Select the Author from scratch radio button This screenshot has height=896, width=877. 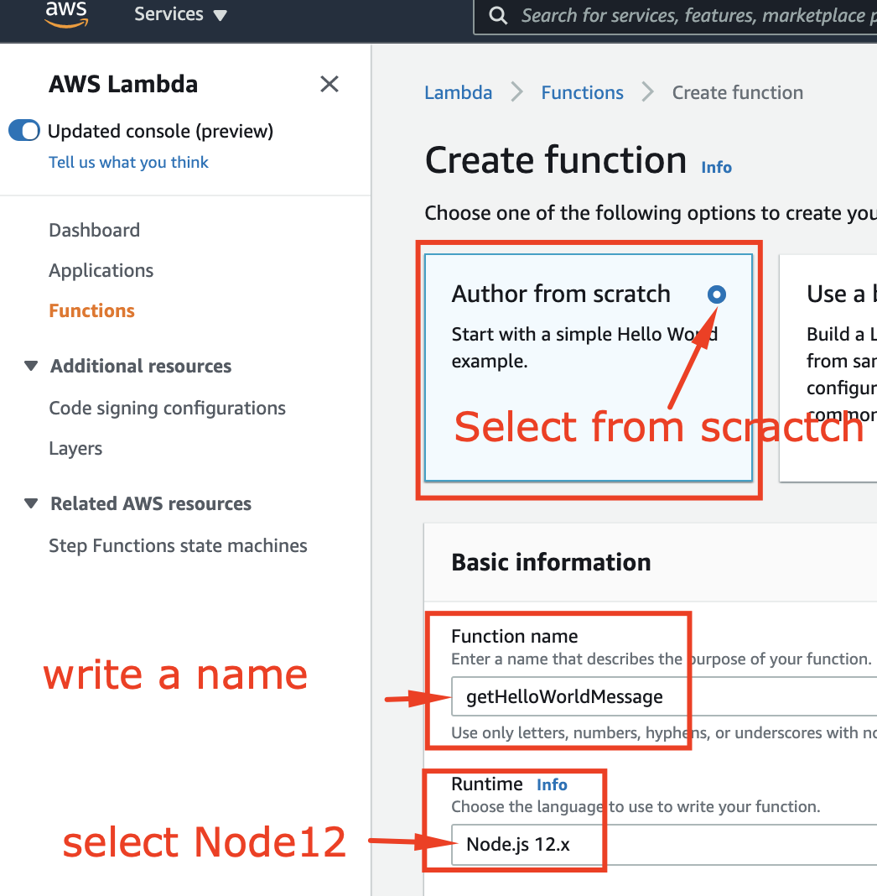tap(717, 294)
